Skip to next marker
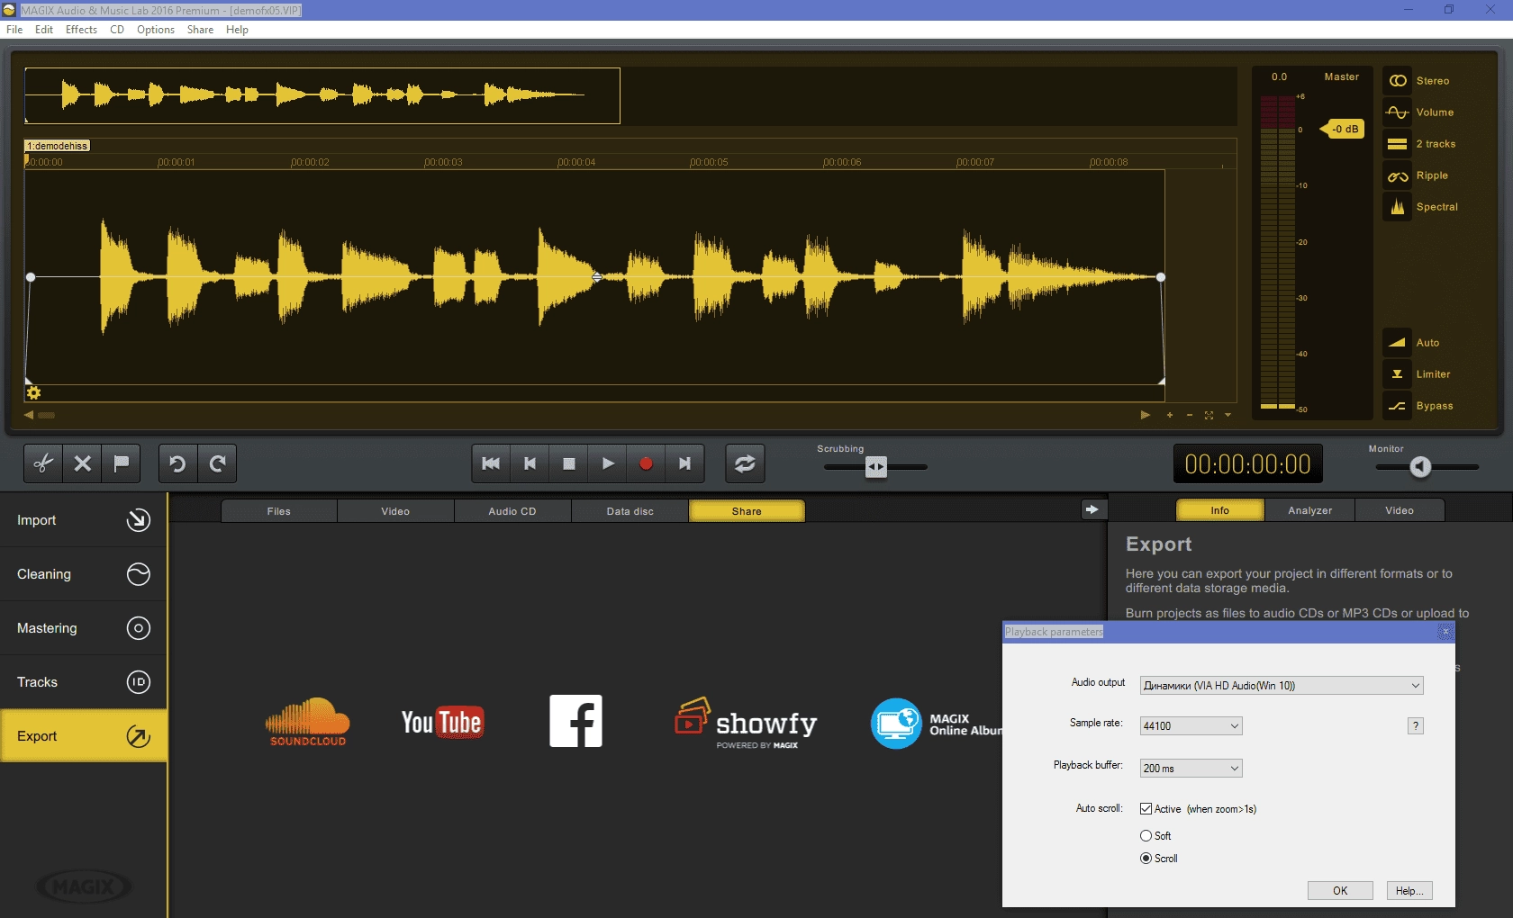 click(x=684, y=463)
